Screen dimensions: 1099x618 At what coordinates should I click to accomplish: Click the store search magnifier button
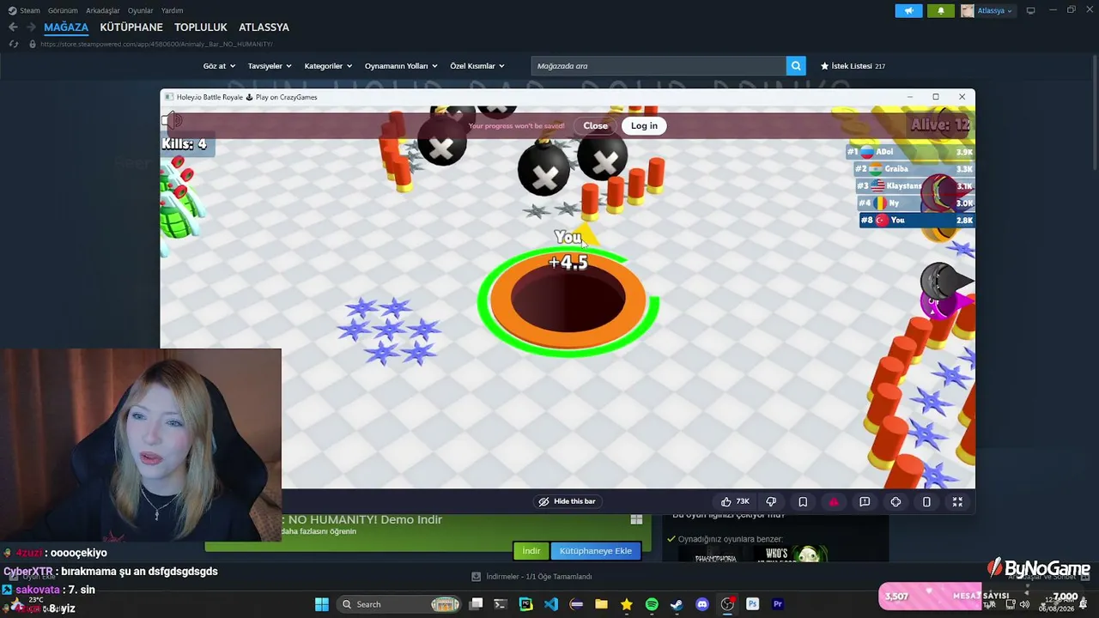click(796, 66)
